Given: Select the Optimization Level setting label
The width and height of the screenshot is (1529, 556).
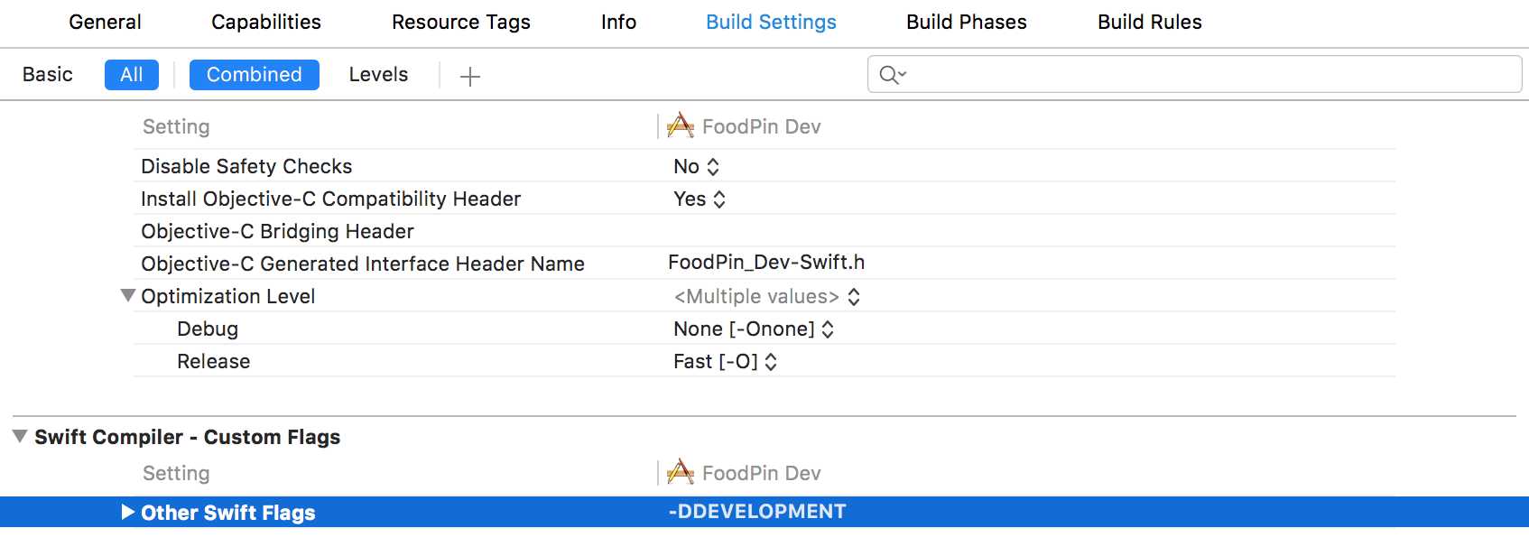Looking at the screenshot, I should [228, 296].
